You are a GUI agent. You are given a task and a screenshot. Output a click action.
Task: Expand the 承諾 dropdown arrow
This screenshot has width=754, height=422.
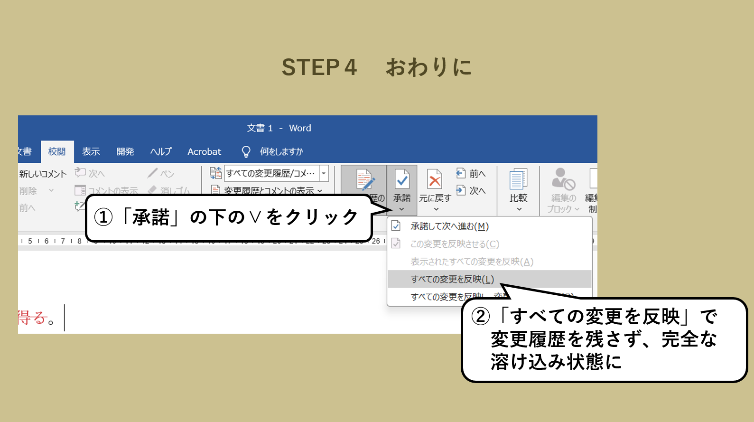[402, 209]
